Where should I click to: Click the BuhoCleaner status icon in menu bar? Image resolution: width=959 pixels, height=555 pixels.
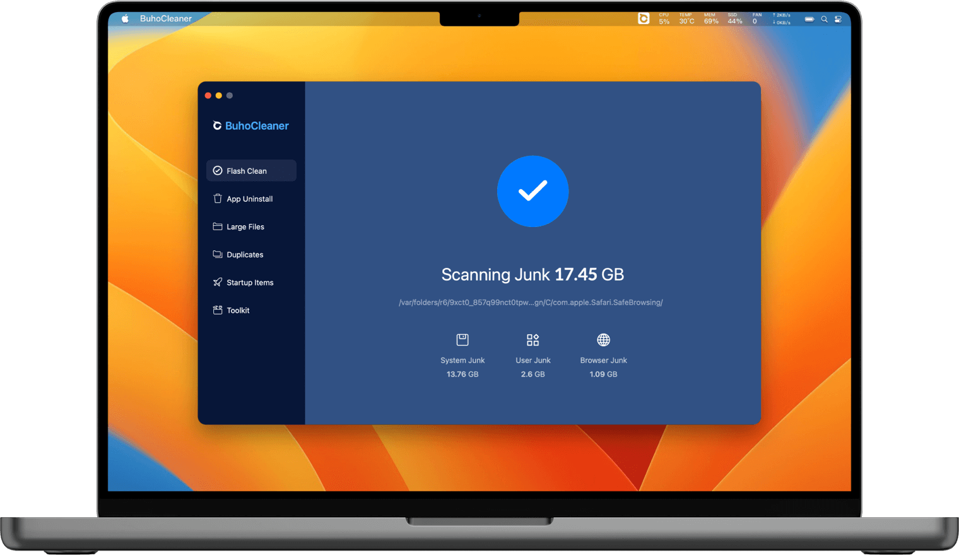point(644,18)
